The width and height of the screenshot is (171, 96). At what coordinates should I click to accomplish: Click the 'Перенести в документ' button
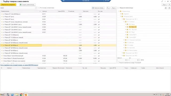(8, 5)
